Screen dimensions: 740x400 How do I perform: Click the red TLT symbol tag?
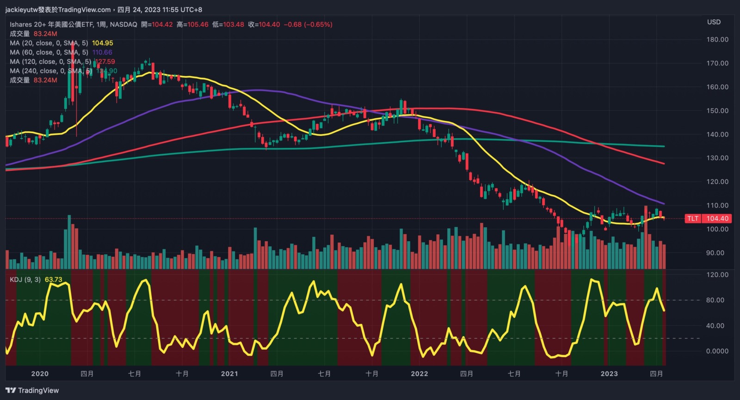tap(692, 218)
